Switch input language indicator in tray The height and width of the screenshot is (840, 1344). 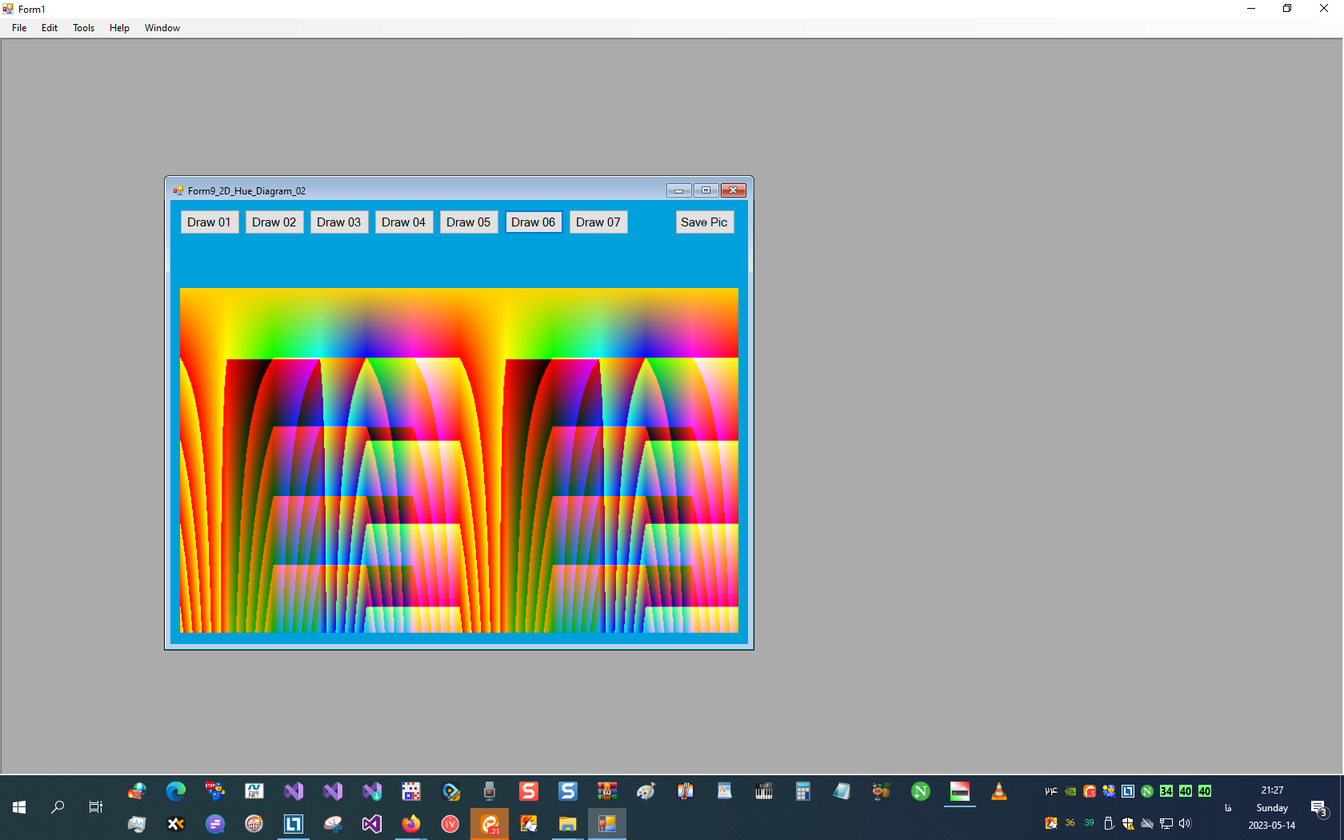[x=1228, y=807]
